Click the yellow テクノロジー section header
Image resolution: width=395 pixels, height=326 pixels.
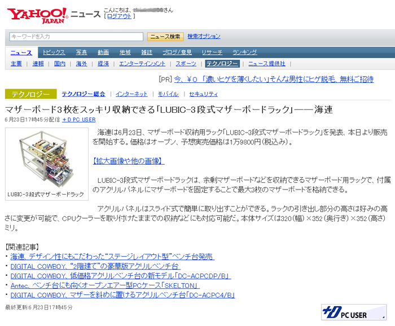[x=30, y=94]
